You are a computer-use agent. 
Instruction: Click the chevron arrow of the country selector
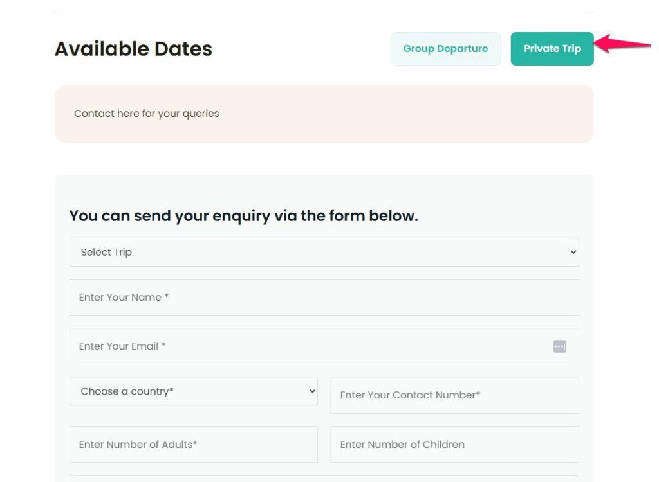coord(312,391)
